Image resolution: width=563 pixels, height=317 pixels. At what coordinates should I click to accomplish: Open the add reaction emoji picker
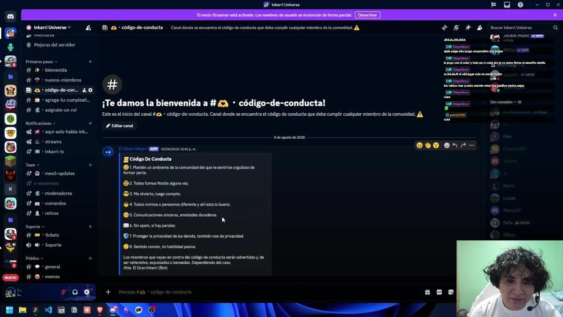tap(447, 145)
